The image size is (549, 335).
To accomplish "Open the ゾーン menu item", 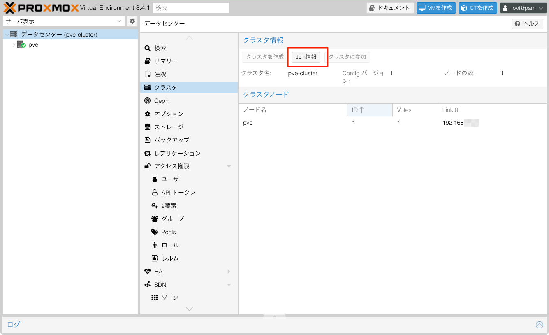I will click(x=189, y=298).
